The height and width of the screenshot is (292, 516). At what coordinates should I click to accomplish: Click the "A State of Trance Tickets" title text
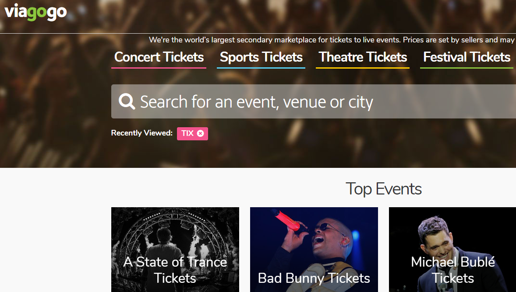tap(175, 270)
